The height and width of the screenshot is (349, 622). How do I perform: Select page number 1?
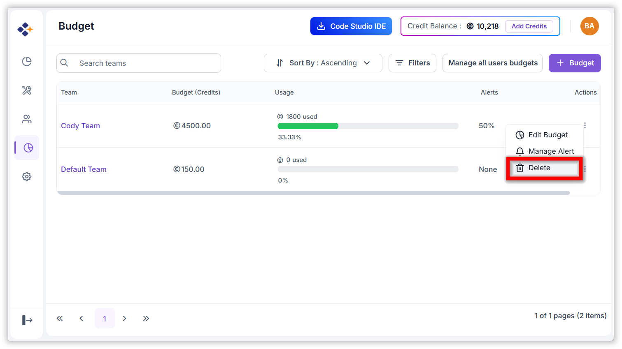(x=105, y=318)
